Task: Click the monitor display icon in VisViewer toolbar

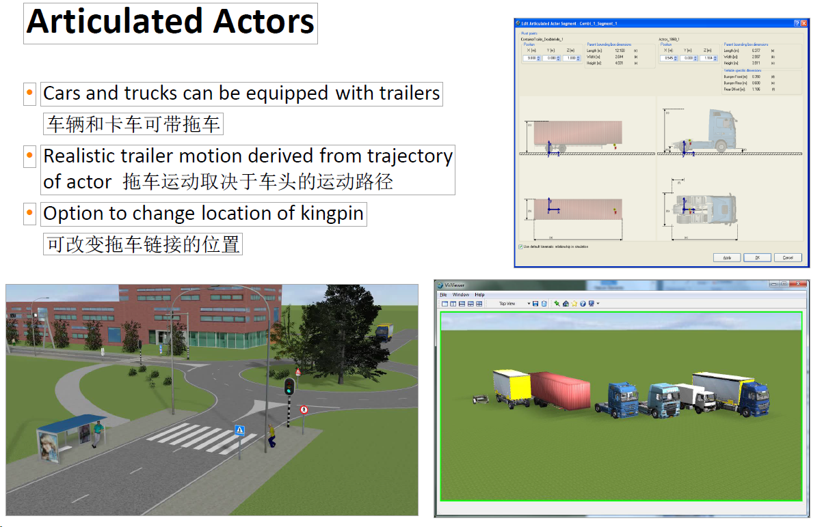Action: [592, 303]
